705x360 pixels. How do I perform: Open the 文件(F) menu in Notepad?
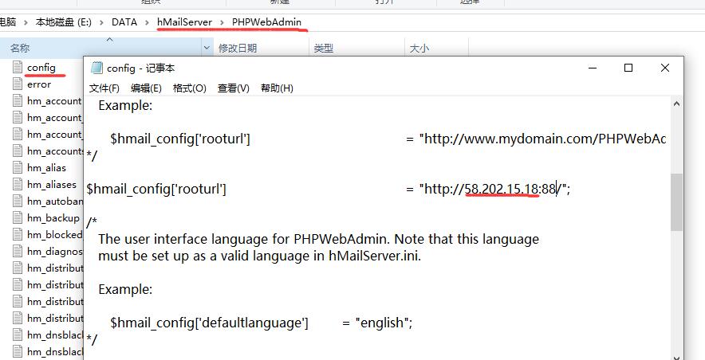(104, 88)
